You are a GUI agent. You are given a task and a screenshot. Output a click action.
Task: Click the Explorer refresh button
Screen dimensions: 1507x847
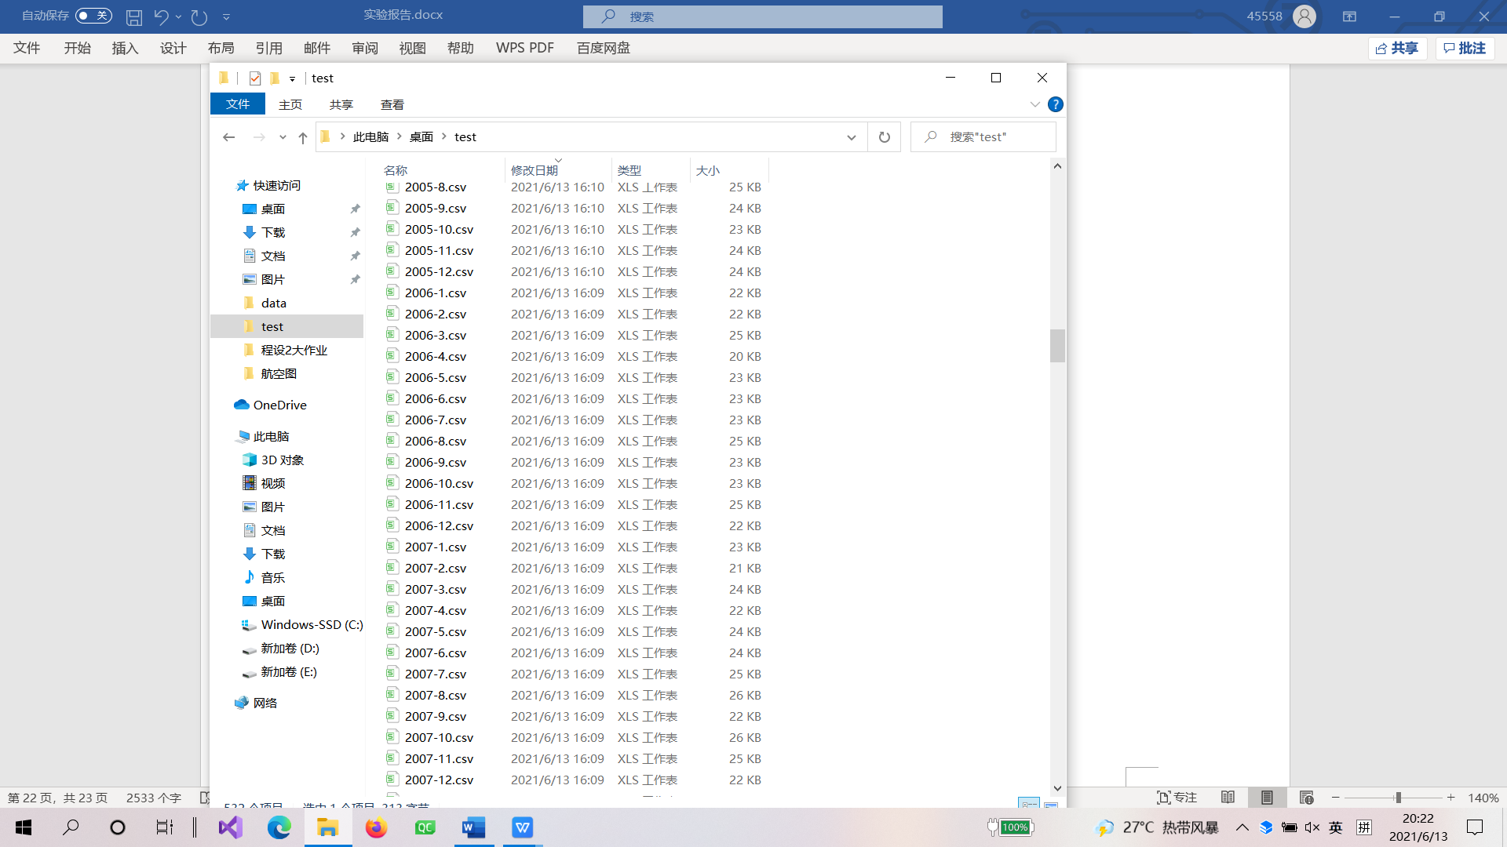(885, 137)
